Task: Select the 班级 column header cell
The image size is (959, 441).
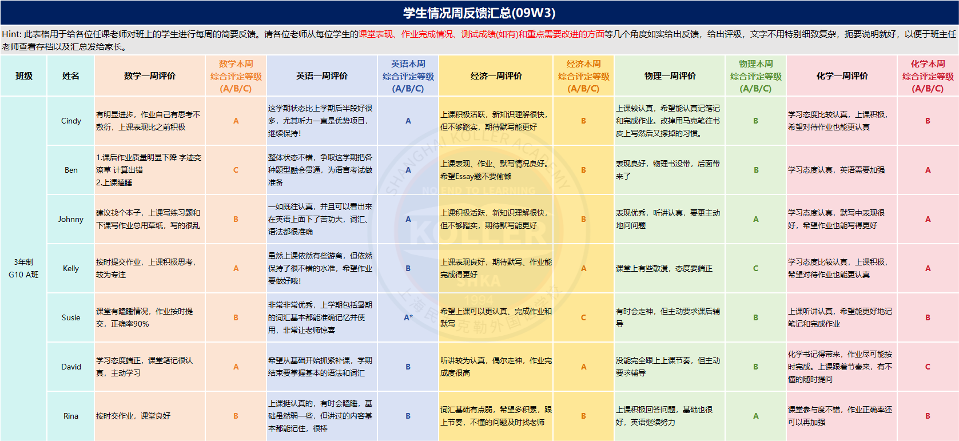Action: tap(24, 76)
